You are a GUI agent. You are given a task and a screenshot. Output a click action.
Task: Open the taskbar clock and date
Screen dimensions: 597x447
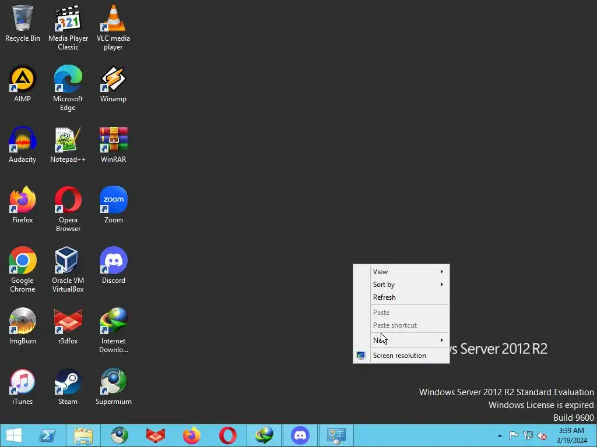pyautogui.click(x=571, y=435)
